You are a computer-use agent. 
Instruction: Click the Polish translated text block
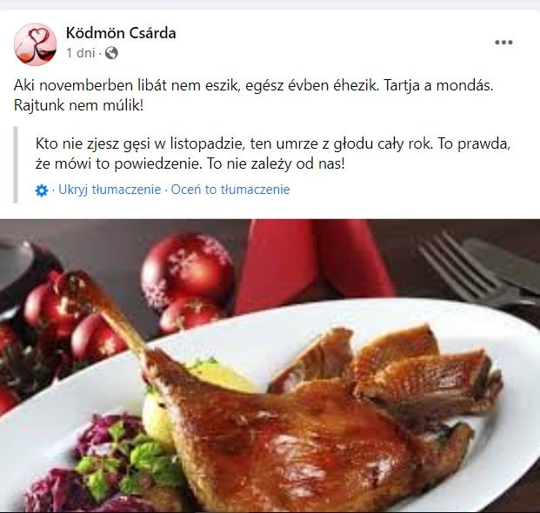(x=273, y=154)
